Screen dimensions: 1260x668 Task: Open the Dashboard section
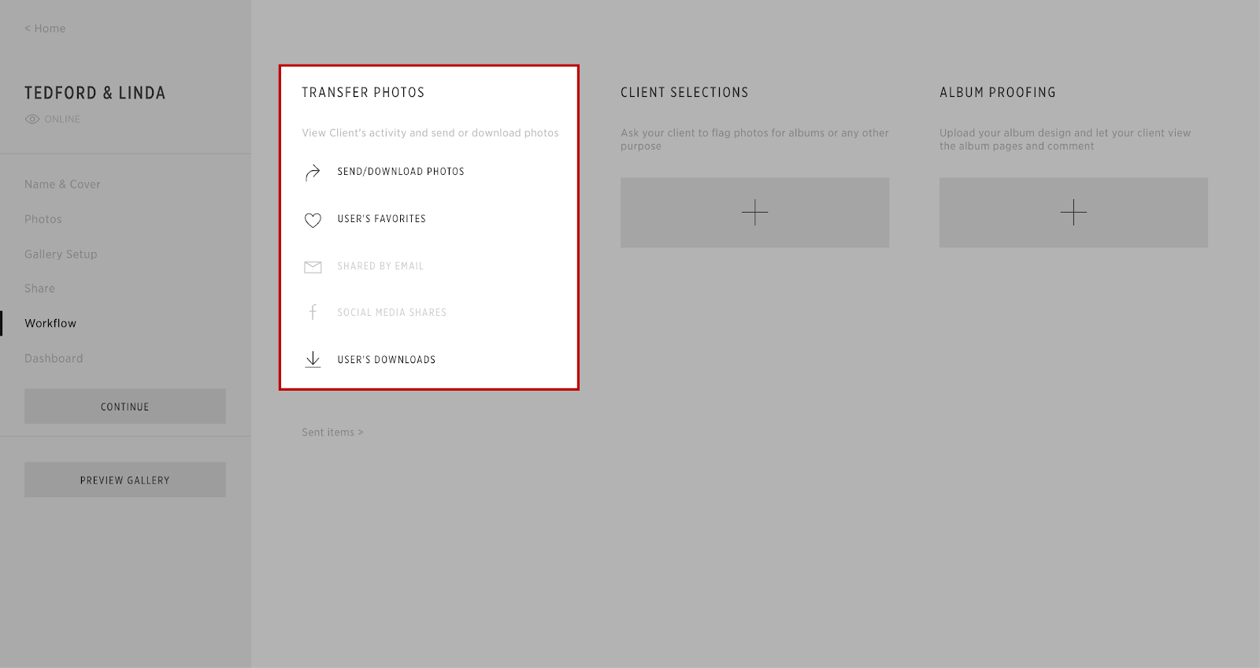click(54, 358)
